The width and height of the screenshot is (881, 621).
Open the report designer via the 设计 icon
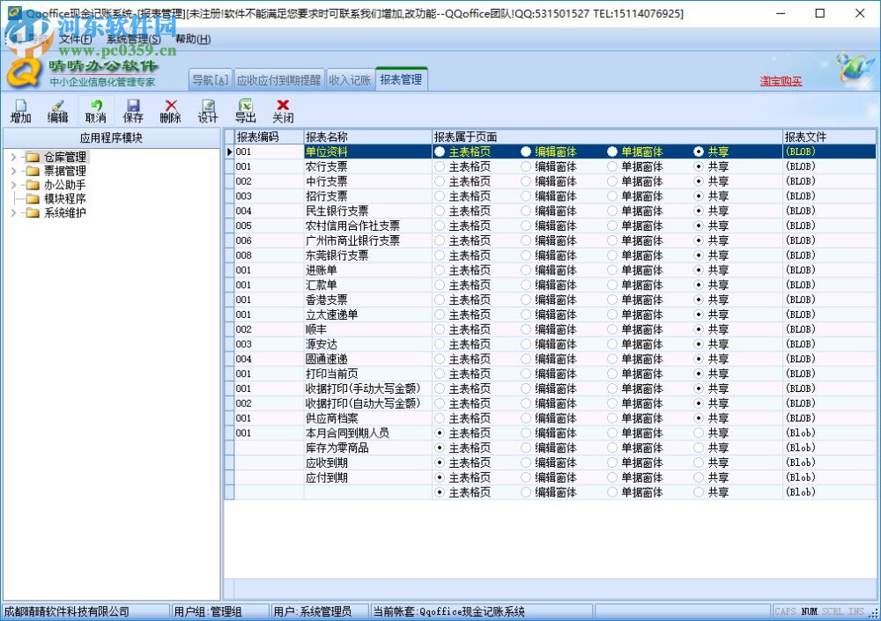coord(208,110)
